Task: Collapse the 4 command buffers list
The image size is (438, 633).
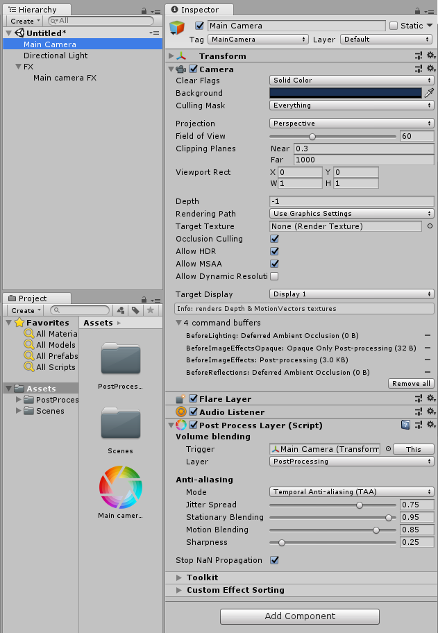Action: click(x=179, y=323)
